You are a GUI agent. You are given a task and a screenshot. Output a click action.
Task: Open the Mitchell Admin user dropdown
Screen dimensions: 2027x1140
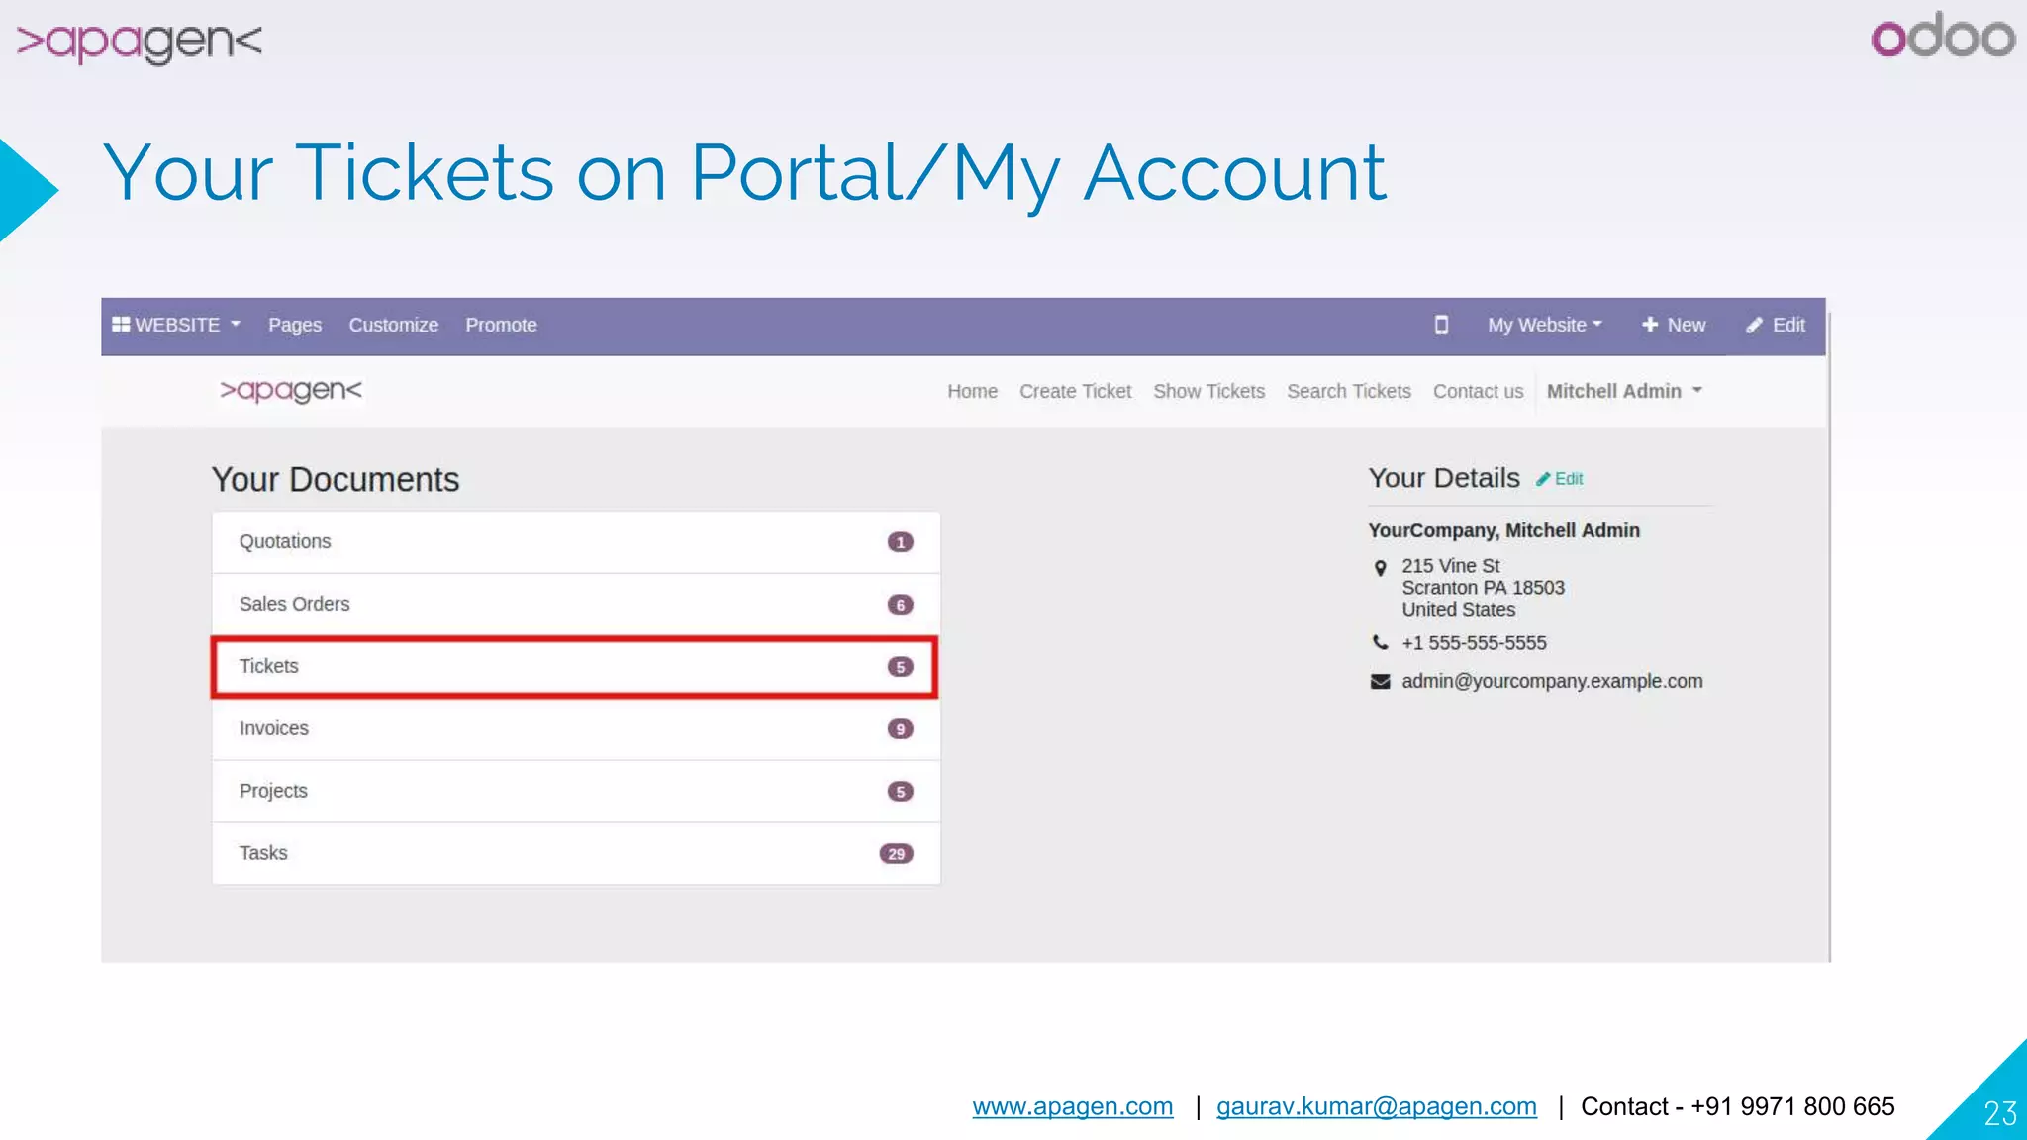1624,391
